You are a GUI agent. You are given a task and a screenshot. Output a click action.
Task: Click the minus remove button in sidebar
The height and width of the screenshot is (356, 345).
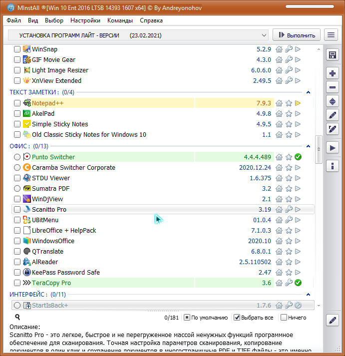click(x=333, y=87)
